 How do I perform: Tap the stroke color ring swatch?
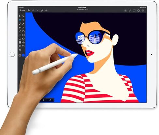(x=20, y=55)
